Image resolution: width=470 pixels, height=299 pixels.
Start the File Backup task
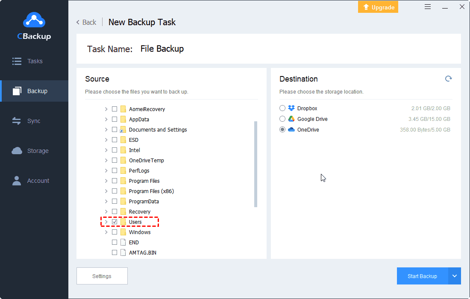tap(422, 276)
